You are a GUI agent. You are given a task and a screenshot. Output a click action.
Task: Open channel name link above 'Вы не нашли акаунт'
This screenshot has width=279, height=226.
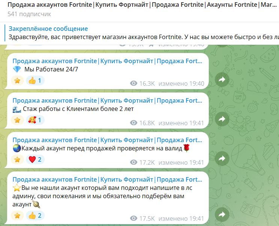point(107,179)
